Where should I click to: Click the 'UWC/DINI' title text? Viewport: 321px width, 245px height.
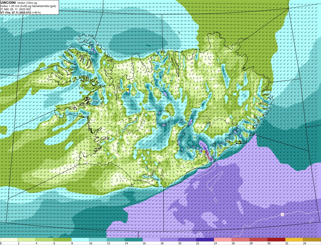8,3
